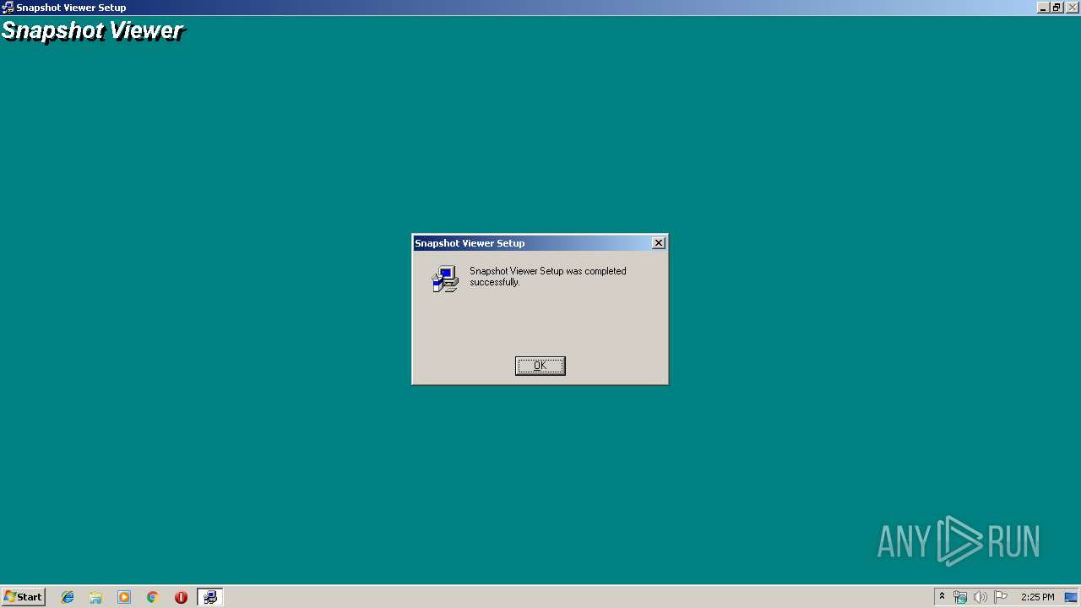Click the setup computer icon in dialog

point(445,279)
